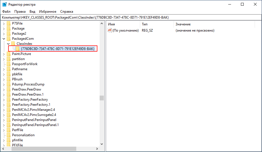Click the PassportForWork folder icon
The image size is (262, 152).
pos(8,64)
